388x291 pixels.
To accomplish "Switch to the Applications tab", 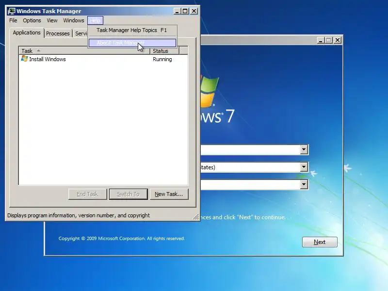I will 27,32.
